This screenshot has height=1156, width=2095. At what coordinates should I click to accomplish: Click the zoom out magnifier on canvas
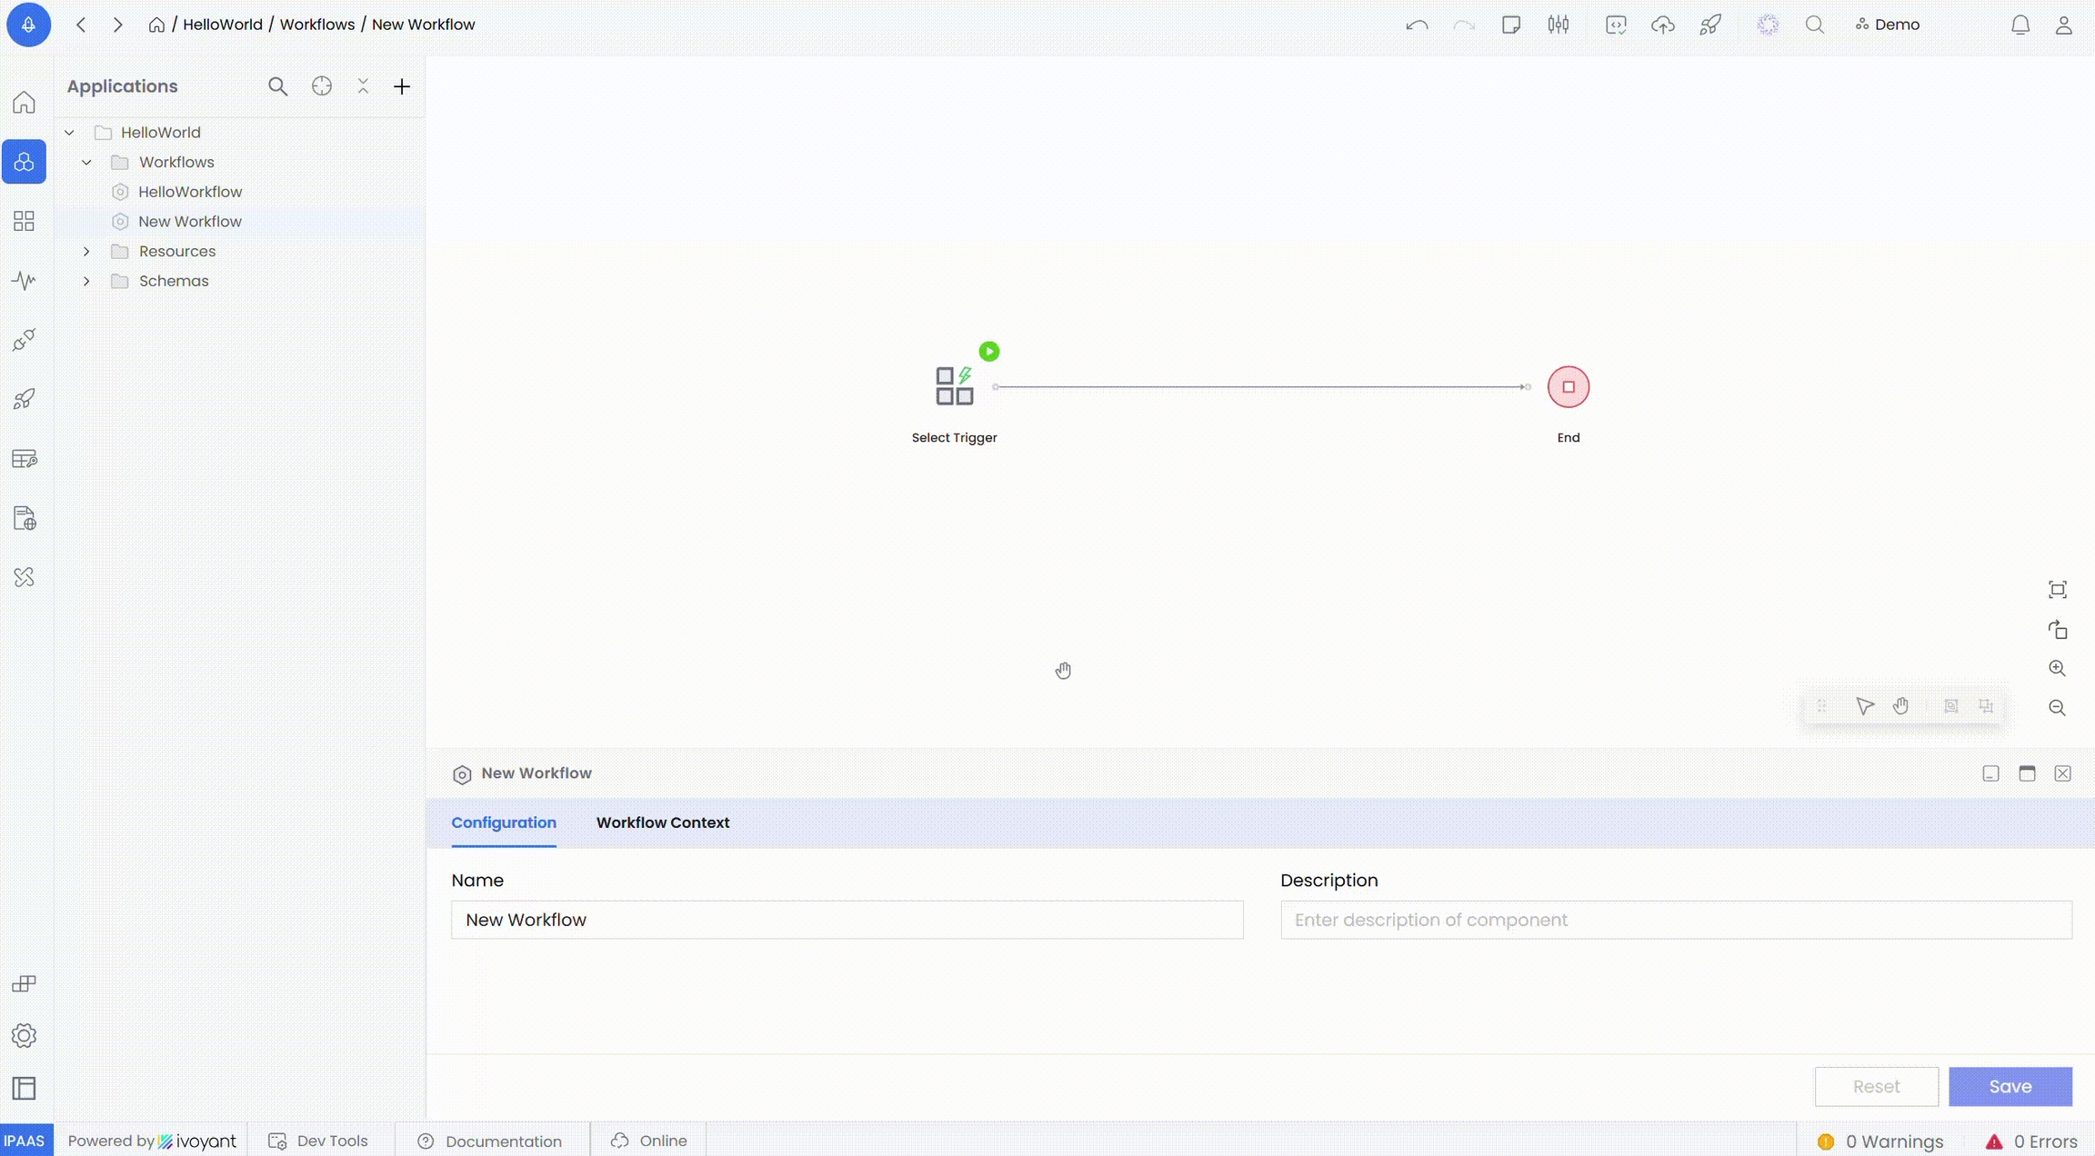pos(2057,708)
